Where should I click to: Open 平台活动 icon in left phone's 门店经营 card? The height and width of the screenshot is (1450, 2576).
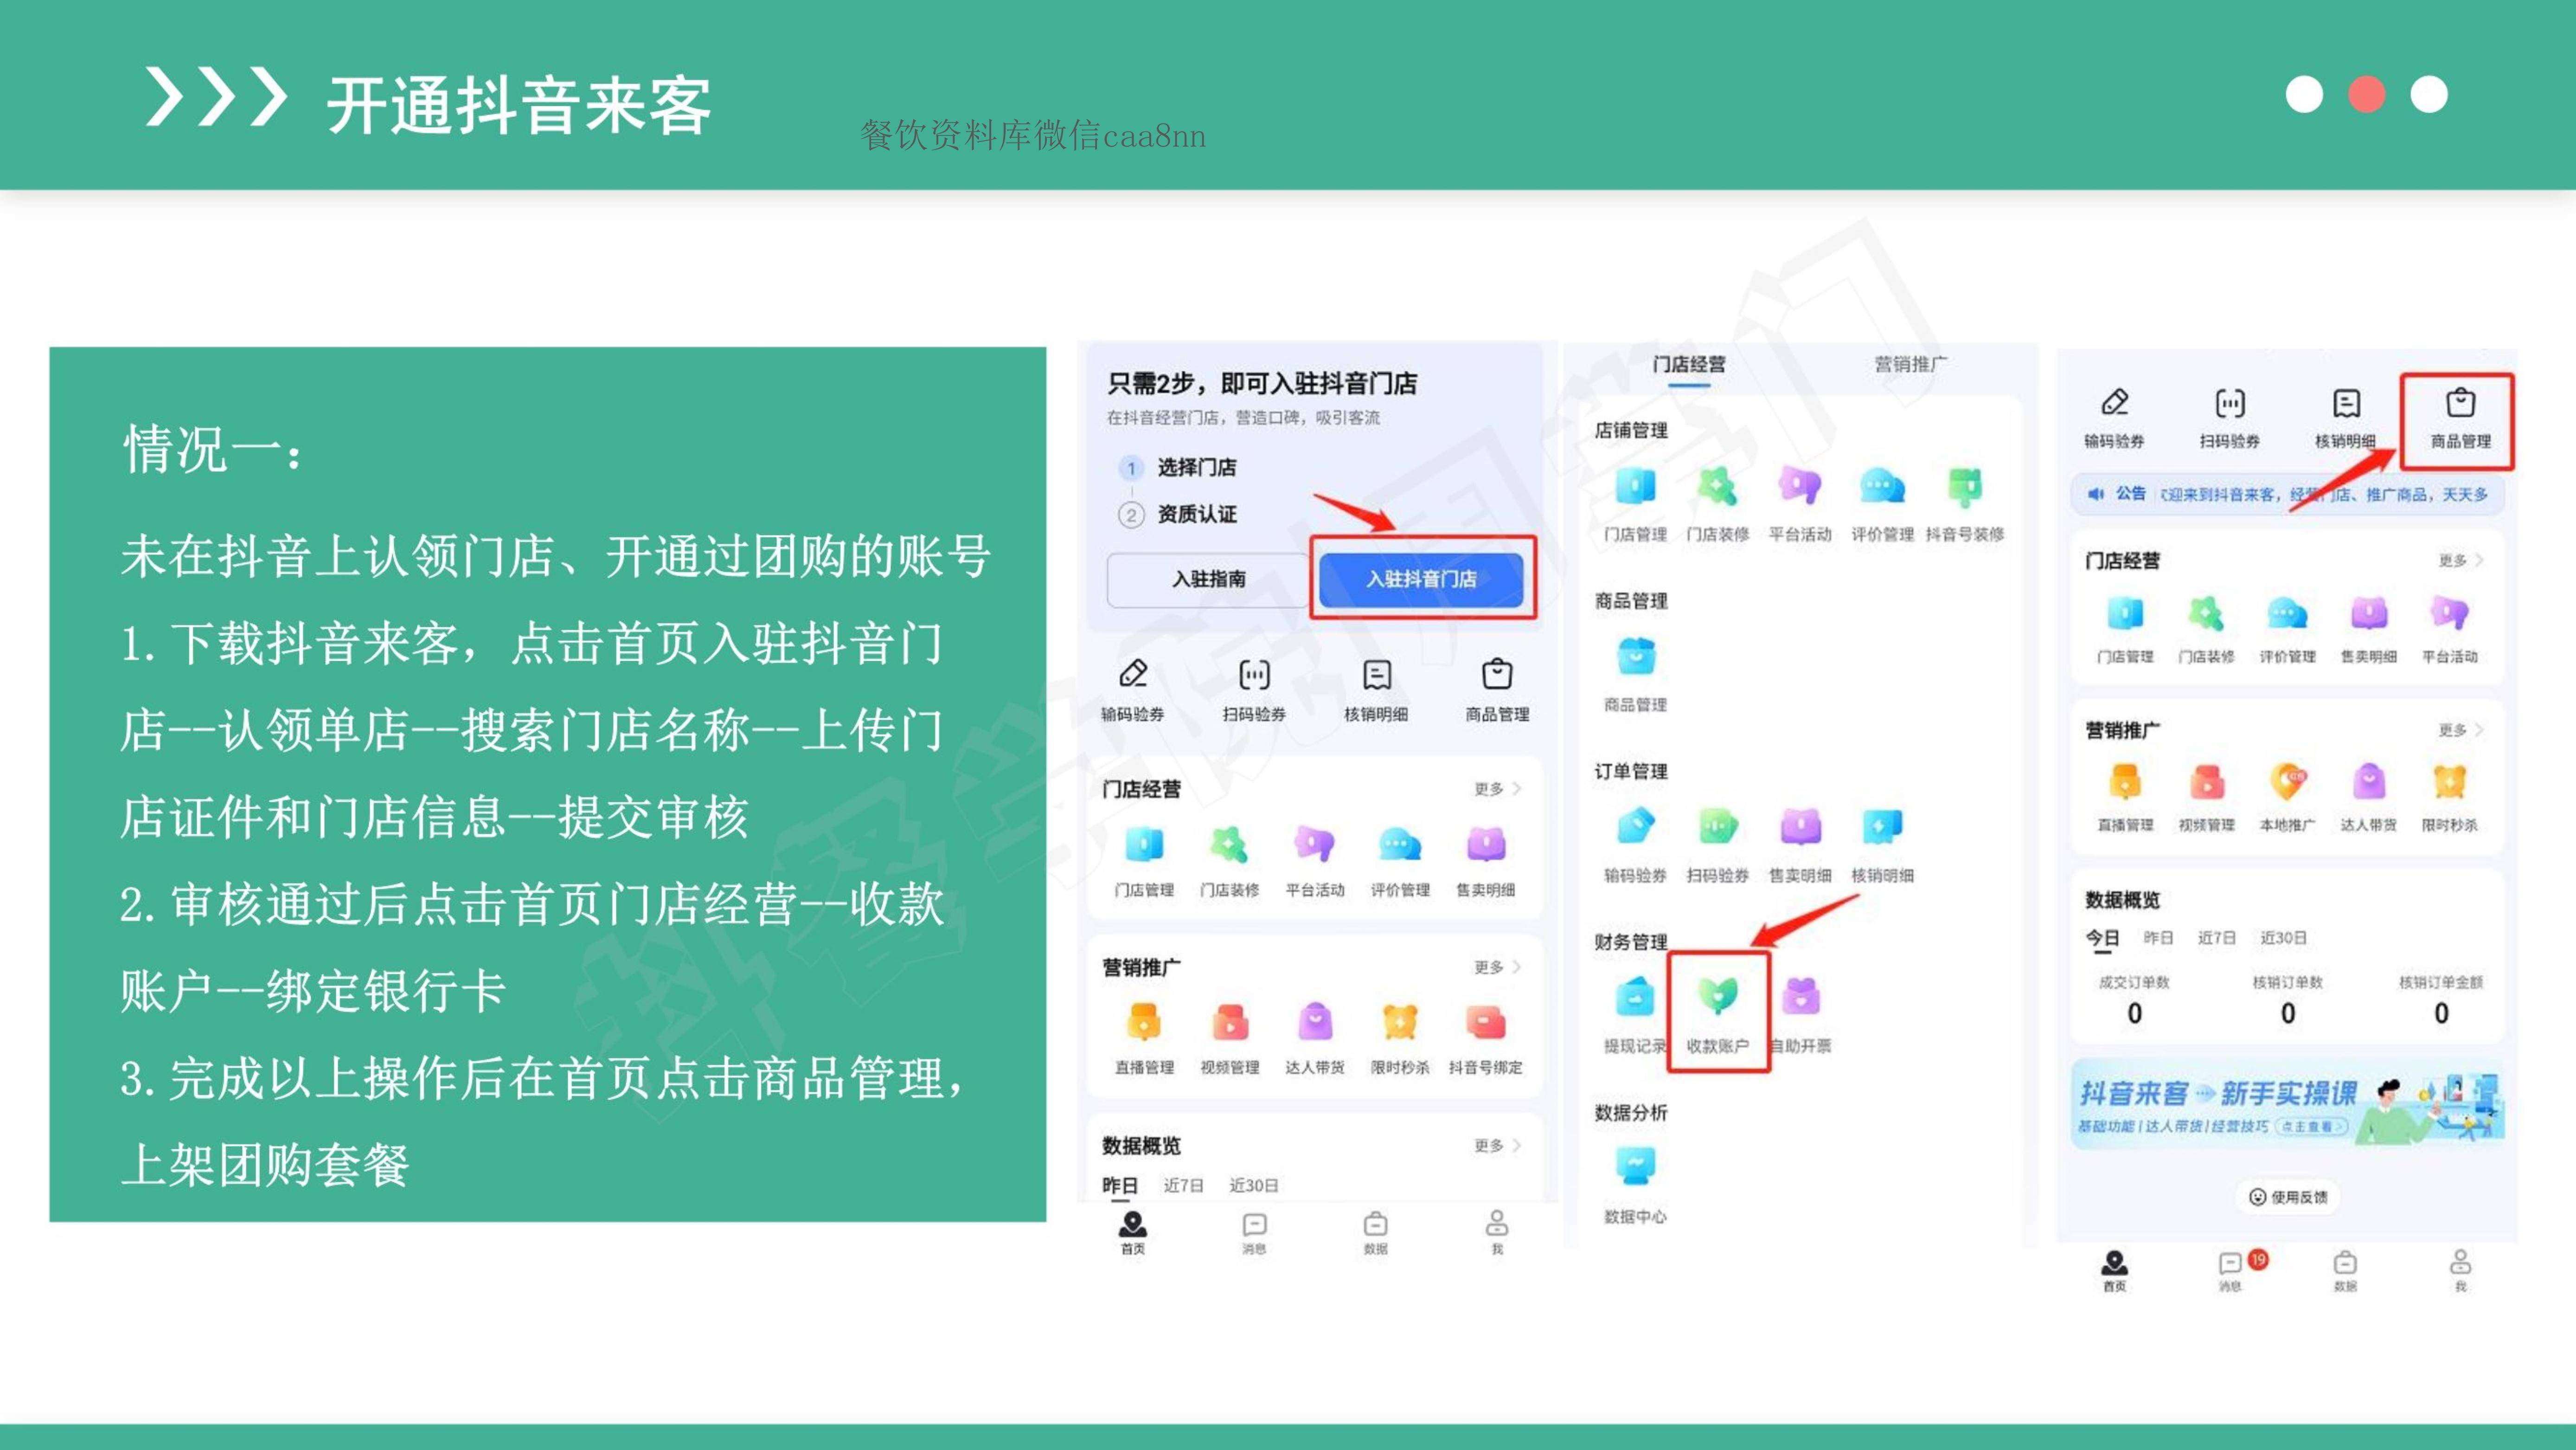point(1315,844)
